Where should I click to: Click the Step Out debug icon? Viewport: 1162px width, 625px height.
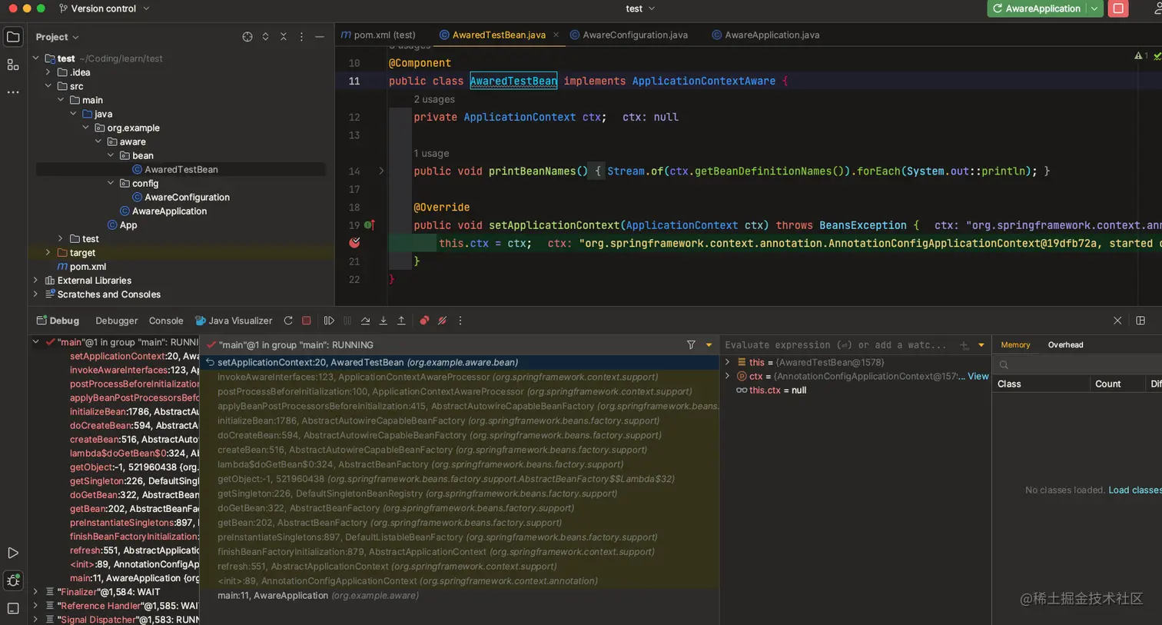tap(401, 321)
